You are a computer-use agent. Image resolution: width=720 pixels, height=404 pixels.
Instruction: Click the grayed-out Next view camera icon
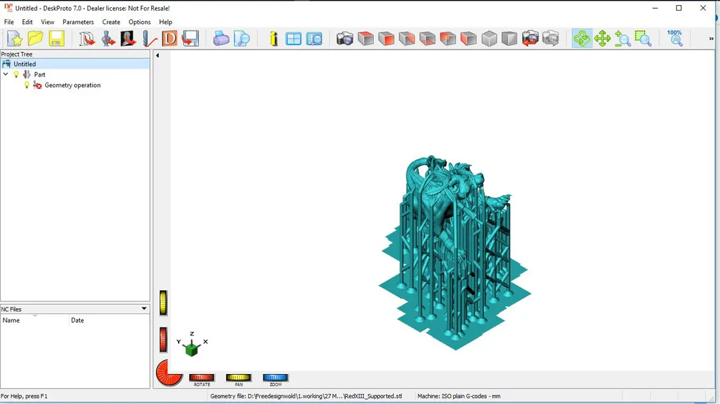(551, 39)
